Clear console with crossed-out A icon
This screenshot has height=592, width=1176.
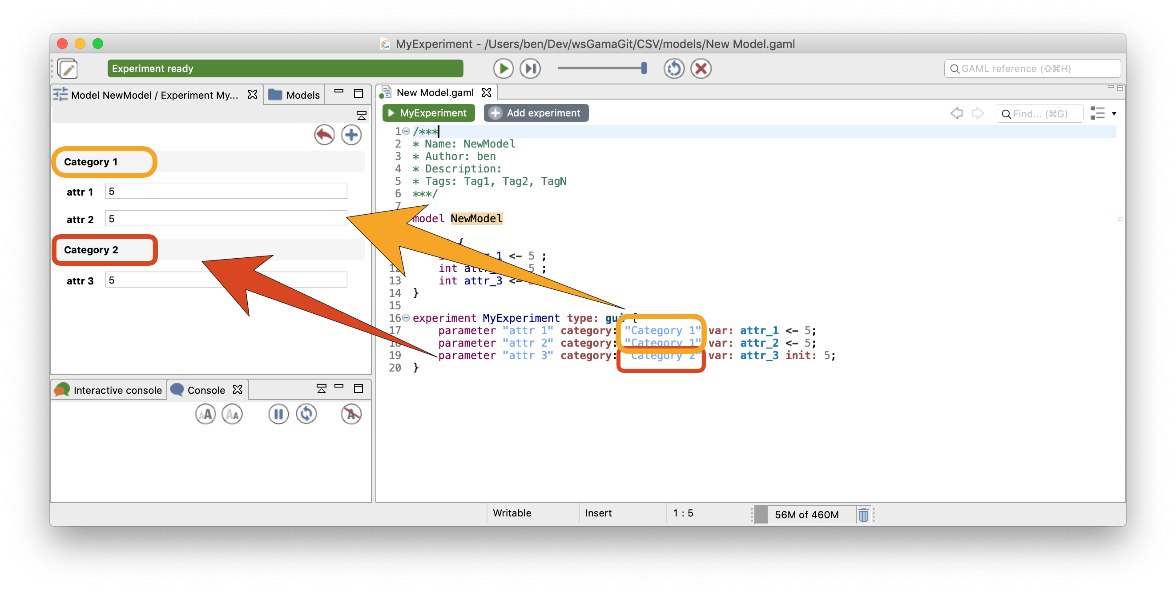coord(351,414)
